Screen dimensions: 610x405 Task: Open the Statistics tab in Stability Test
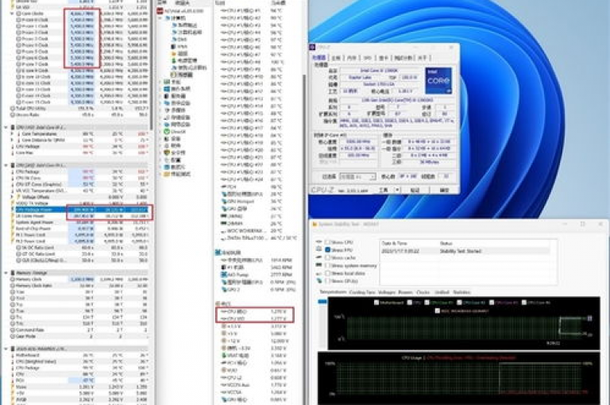[x=461, y=292]
